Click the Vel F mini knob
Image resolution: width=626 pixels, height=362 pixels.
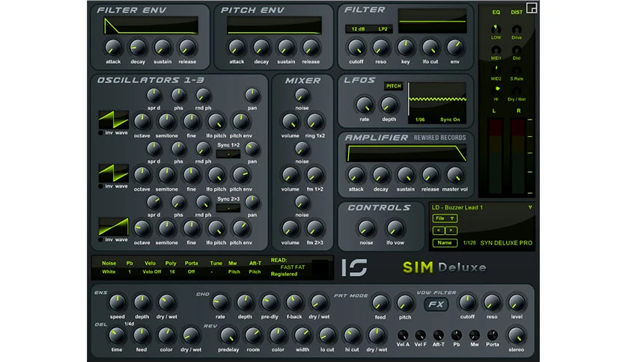point(420,335)
